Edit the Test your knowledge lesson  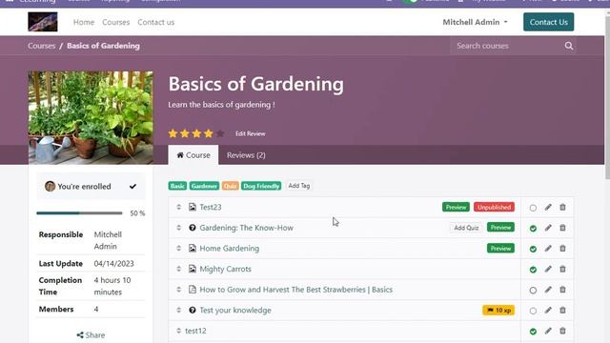[548, 310]
